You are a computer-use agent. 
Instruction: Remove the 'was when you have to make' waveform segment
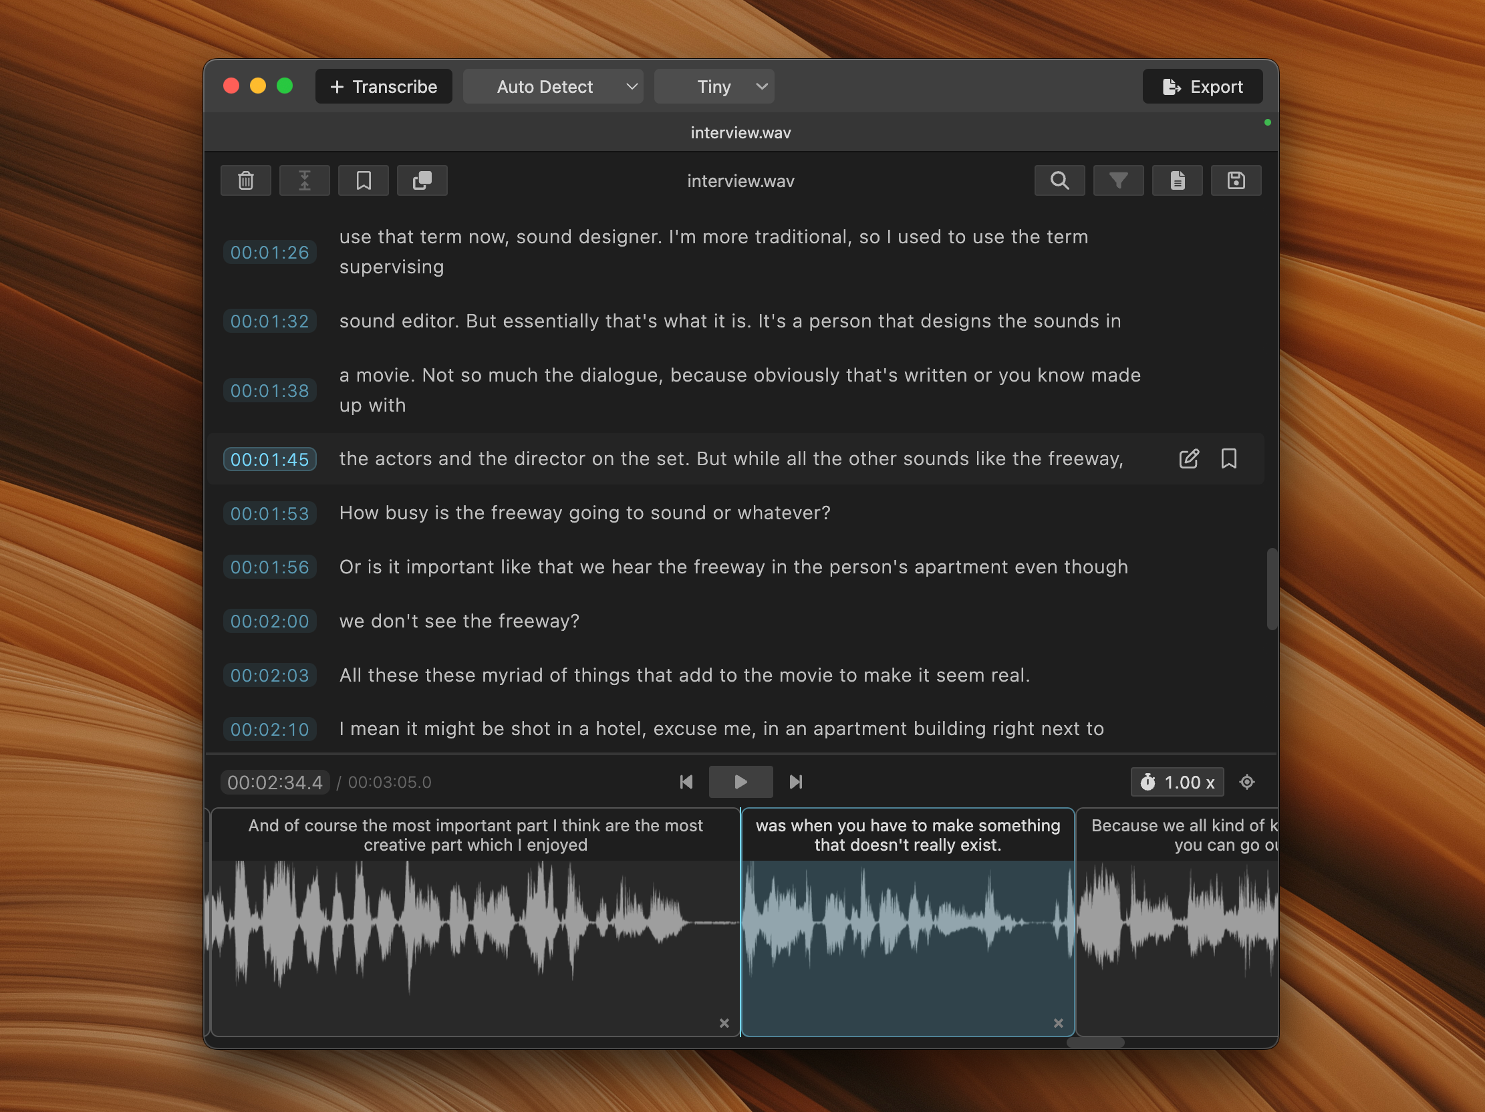(1058, 1022)
